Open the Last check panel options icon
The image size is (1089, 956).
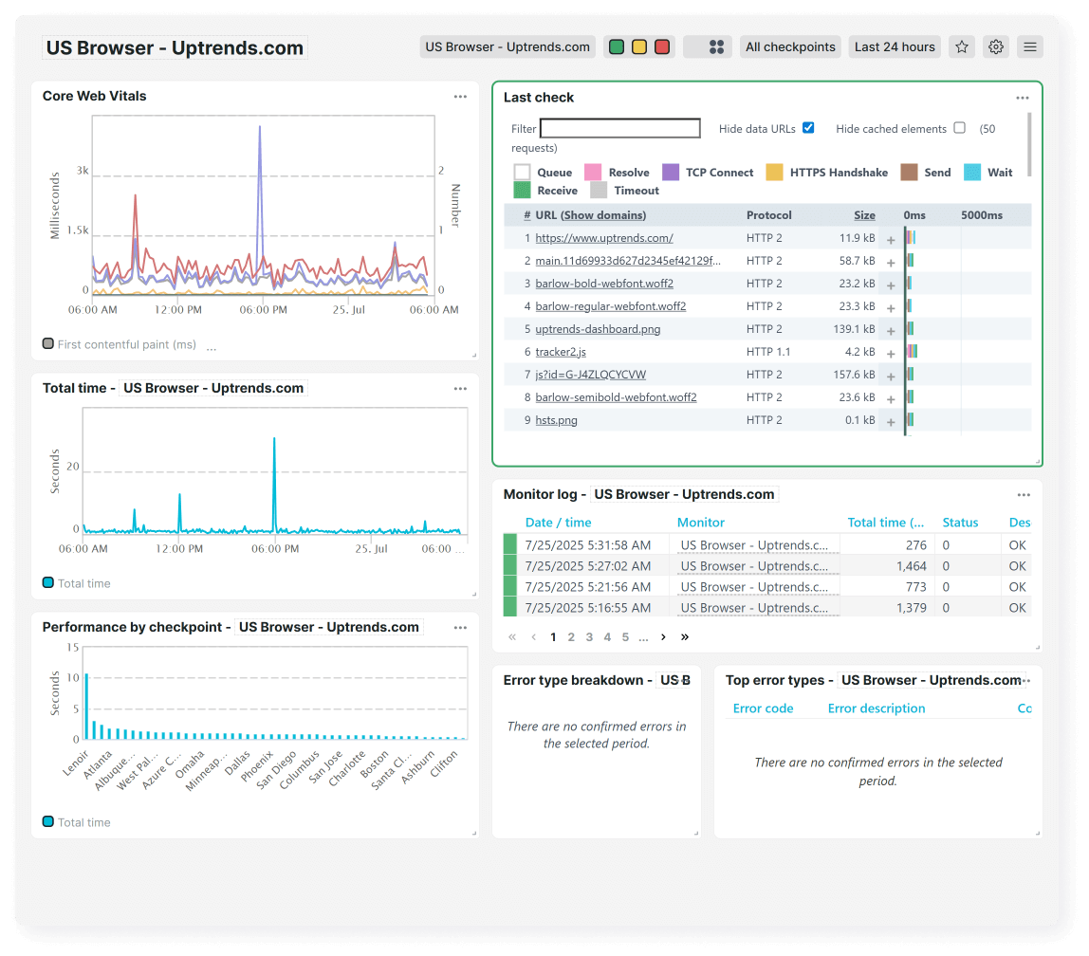pos(1023,97)
